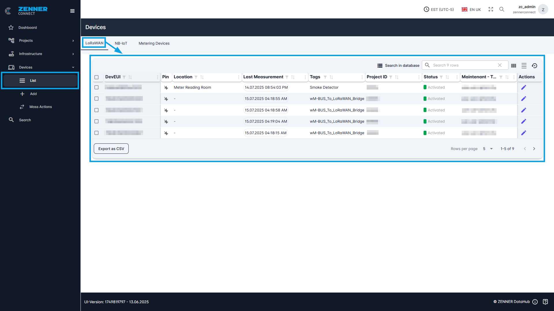The height and width of the screenshot is (311, 554).
Task: Click the sort arrows on the DevEUI column
Action: click(130, 77)
